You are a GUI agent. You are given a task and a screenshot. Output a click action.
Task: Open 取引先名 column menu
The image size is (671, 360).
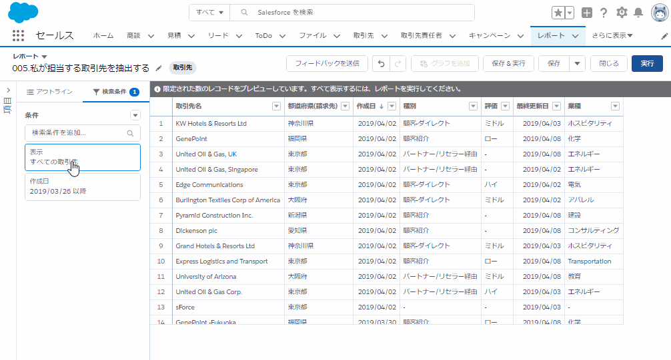[276, 106]
